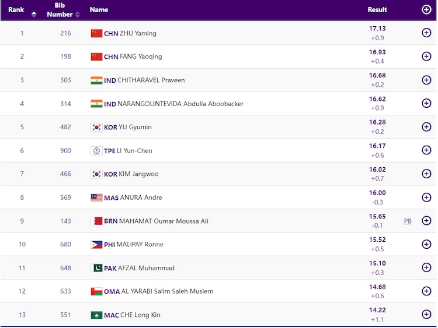Expand details for FANG Yaoqing row

(x=426, y=57)
